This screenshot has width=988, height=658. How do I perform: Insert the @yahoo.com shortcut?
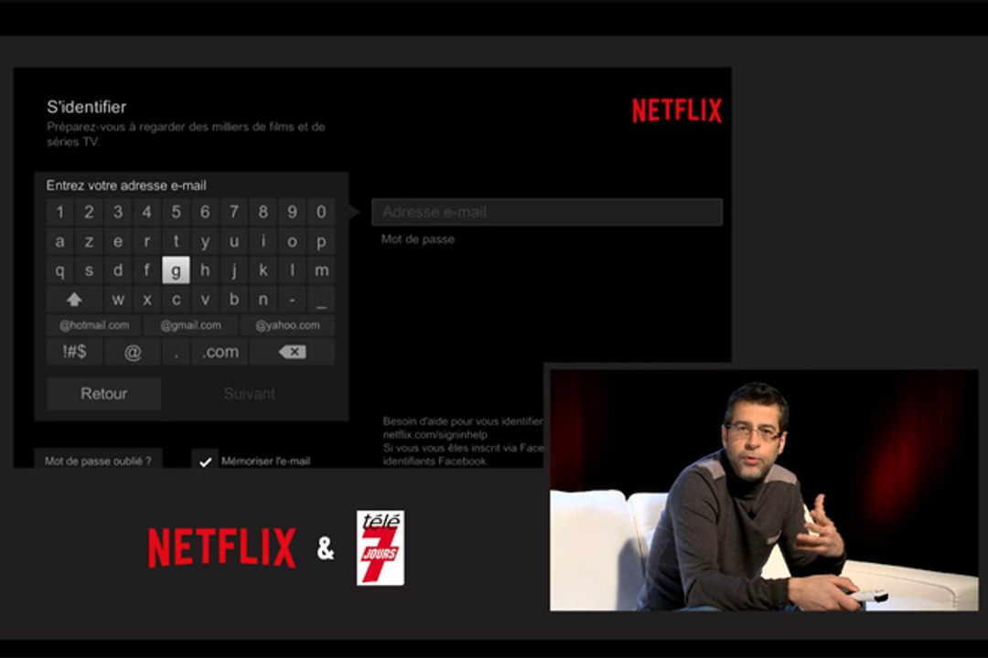(x=287, y=325)
